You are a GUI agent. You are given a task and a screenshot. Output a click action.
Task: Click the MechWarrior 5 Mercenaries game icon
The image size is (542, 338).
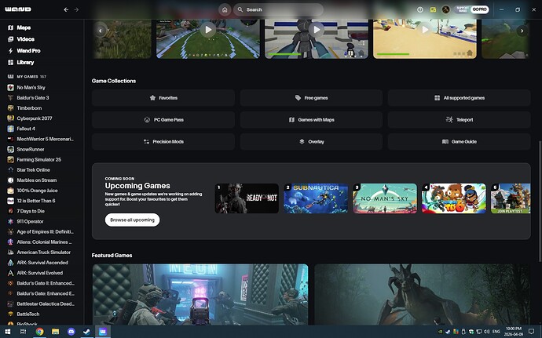click(x=11, y=139)
